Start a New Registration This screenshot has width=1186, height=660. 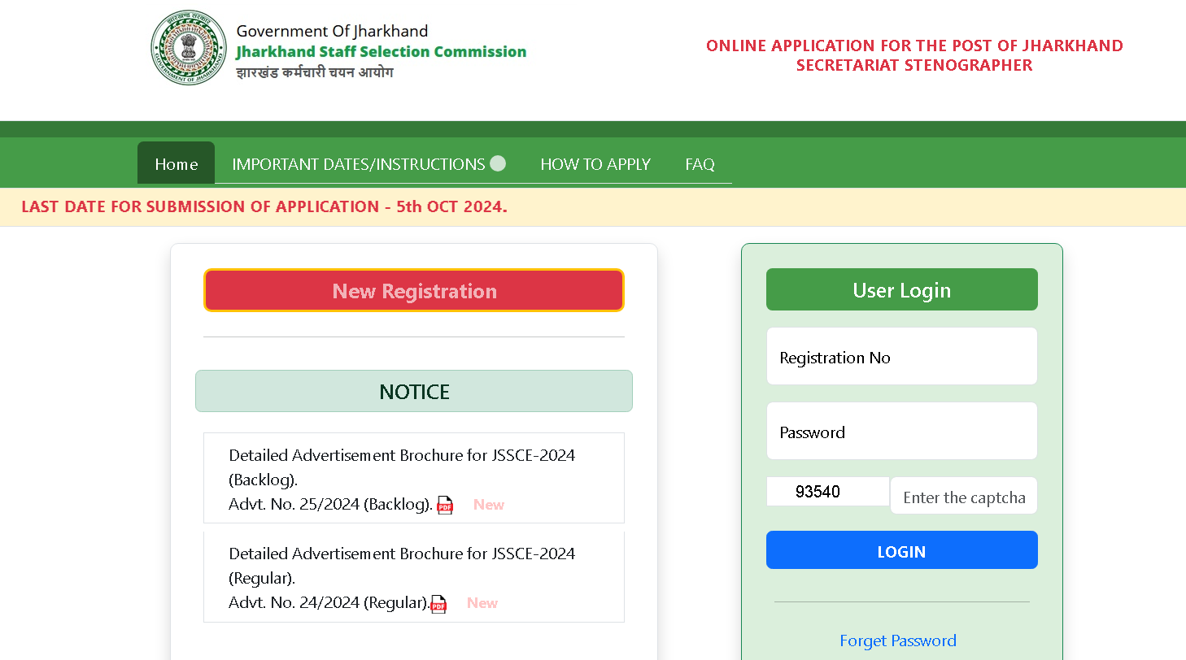(x=414, y=290)
